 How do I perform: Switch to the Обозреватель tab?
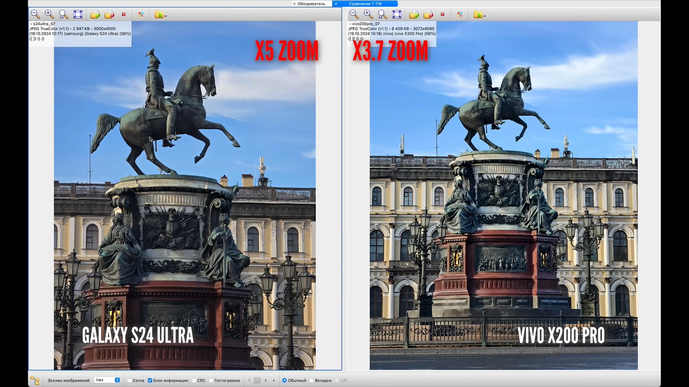point(311,4)
